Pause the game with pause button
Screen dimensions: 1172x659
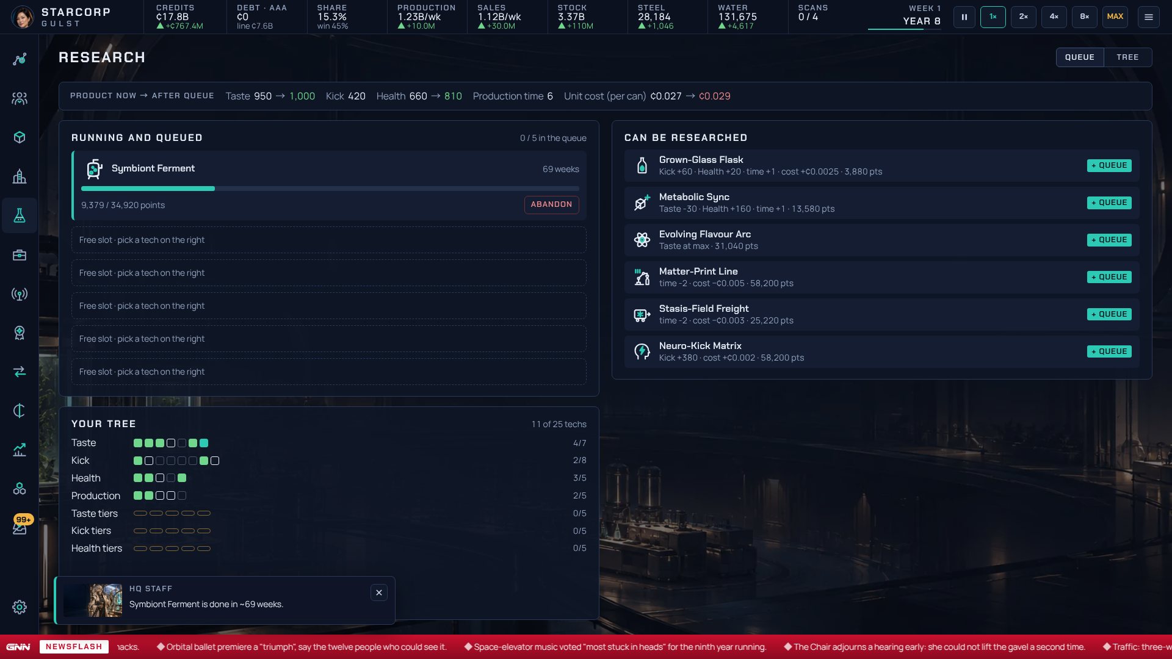964,17
